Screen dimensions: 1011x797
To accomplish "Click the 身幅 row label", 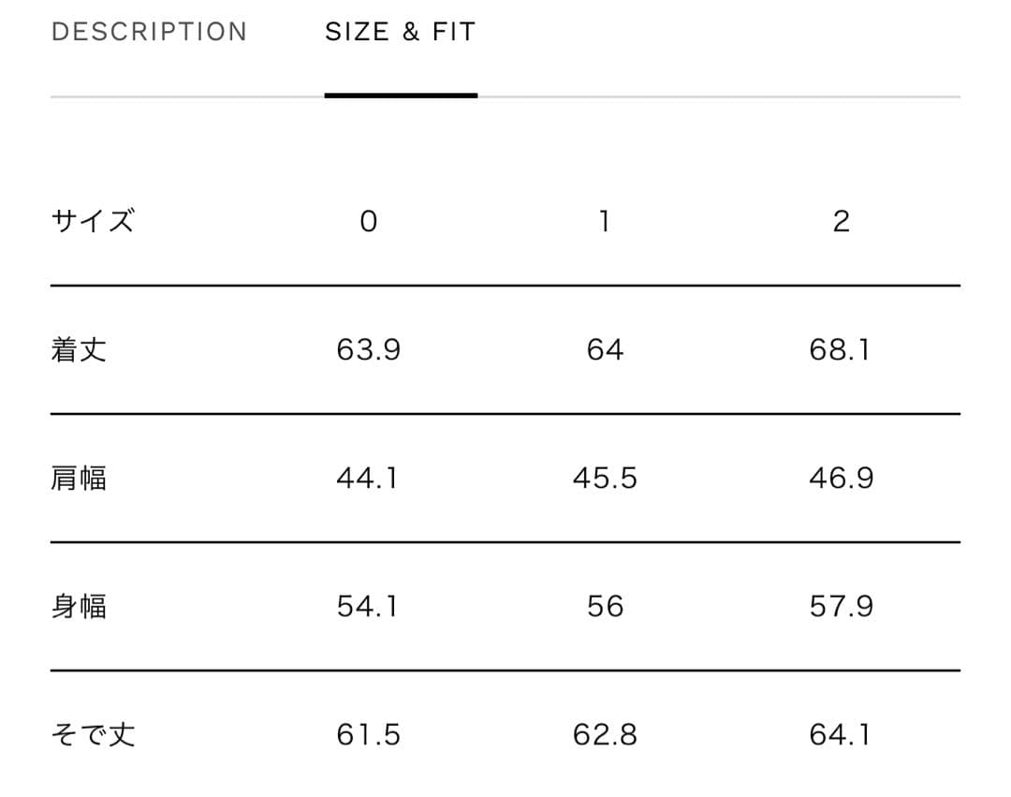I will (x=79, y=607).
